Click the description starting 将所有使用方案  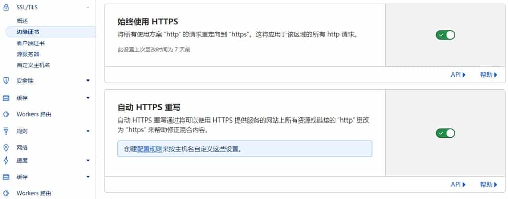(238, 34)
